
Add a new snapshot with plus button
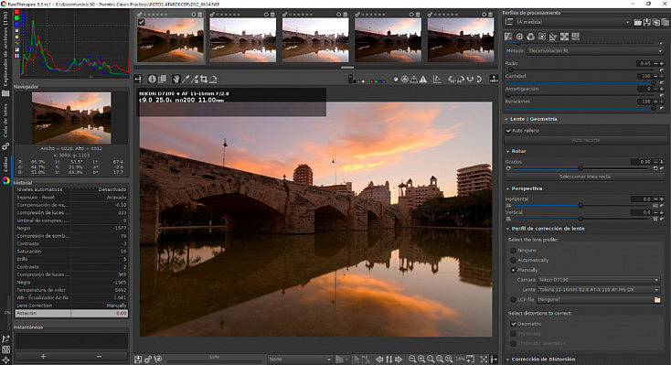point(43,357)
